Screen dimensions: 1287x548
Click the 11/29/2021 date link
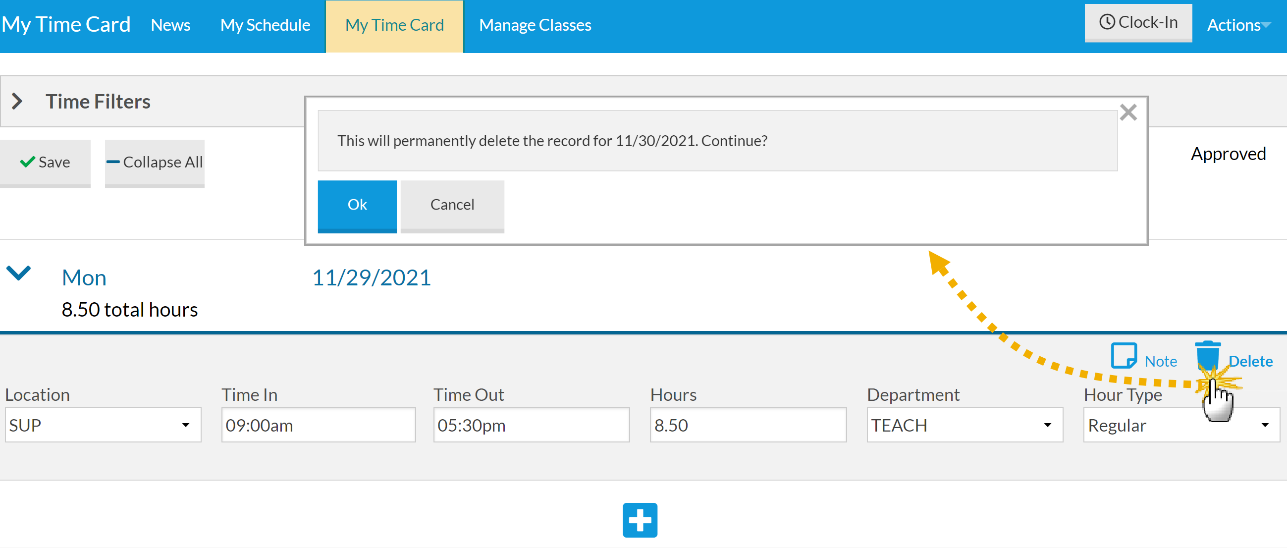[x=371, y=278]
